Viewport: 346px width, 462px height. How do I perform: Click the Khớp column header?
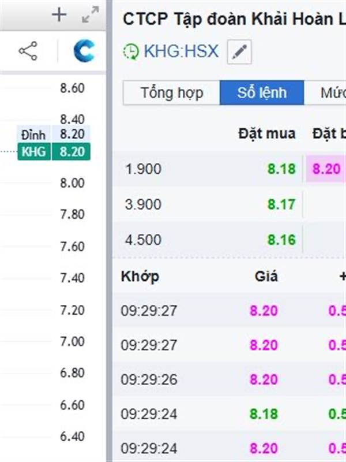pyautogui.click(x=140, y=277)
